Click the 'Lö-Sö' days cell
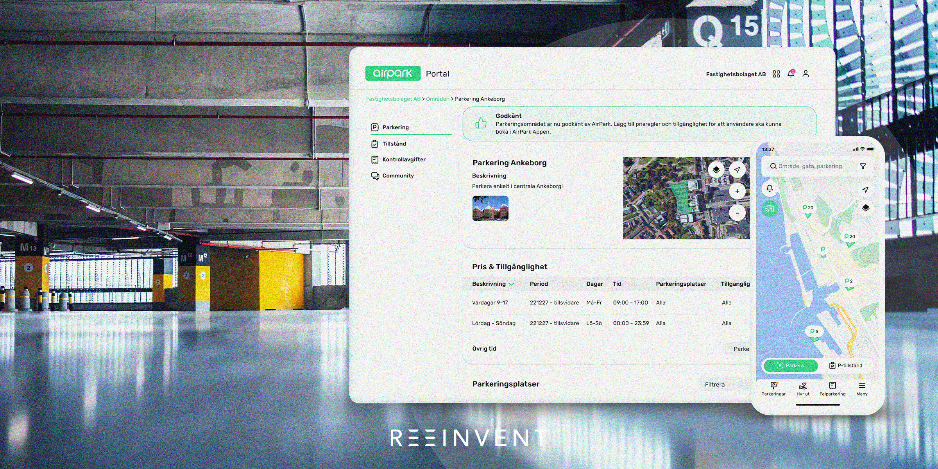 coord(594,323)
